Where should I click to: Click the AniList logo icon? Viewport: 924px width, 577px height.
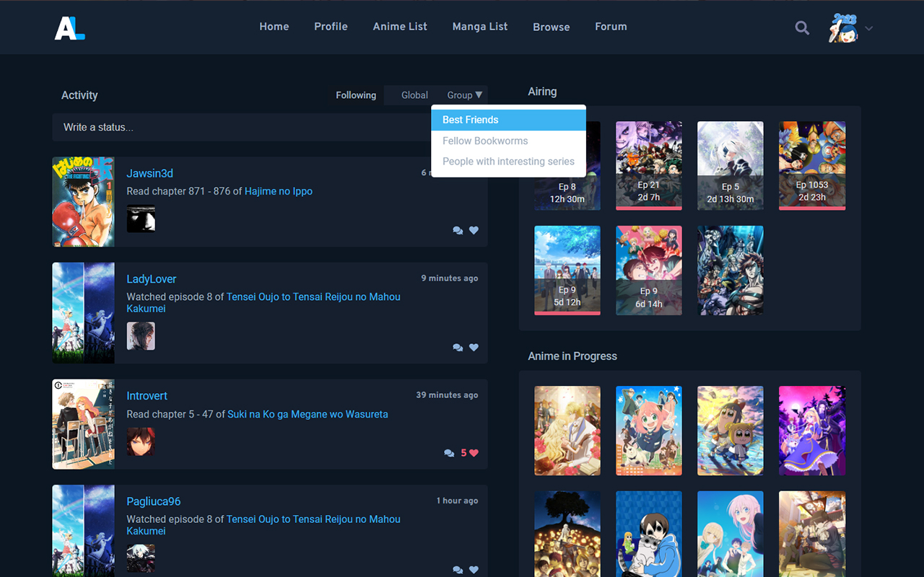pos(70,27)
